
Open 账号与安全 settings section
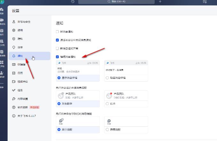click(29, 22)
